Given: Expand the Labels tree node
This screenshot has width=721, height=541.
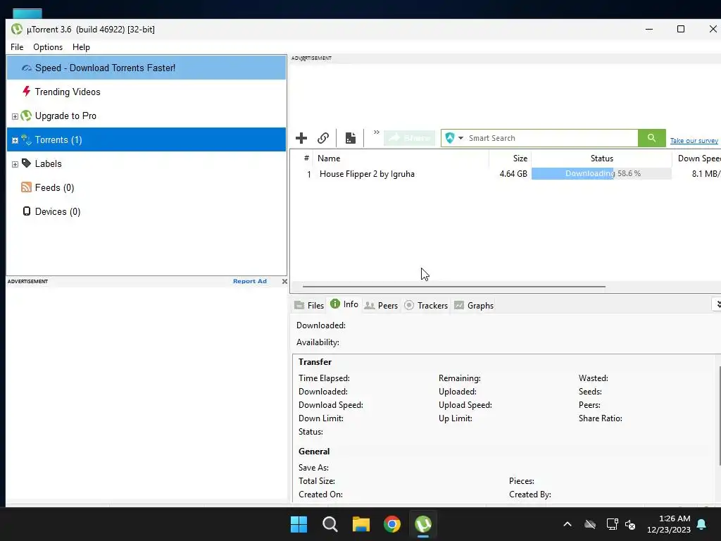Looking at the screenshot, I should 15,164.
